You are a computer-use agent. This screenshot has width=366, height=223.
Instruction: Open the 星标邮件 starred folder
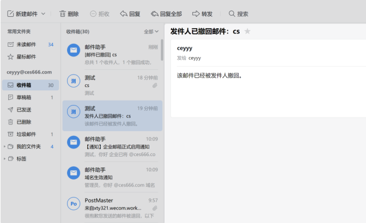click(x=26, y=57)
